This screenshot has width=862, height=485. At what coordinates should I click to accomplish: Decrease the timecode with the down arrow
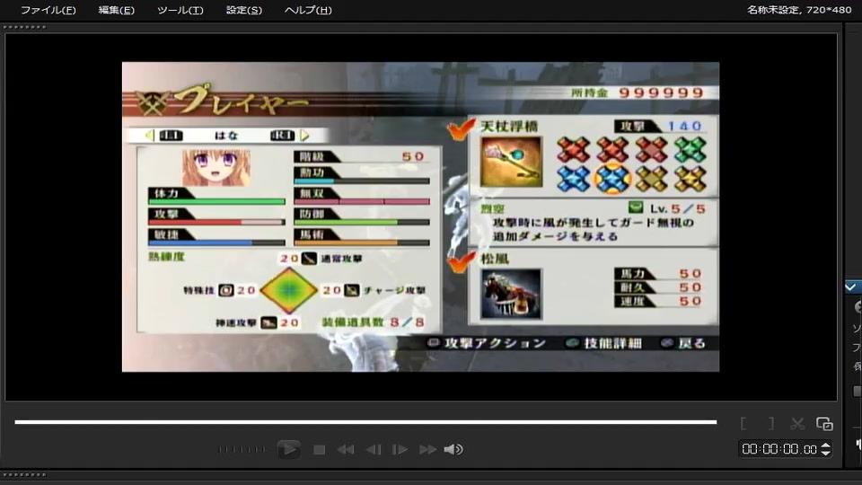coord(826,453)
